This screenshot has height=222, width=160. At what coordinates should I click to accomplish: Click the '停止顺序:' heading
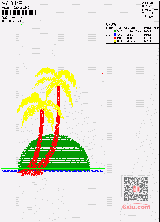(x=112, y=24)
